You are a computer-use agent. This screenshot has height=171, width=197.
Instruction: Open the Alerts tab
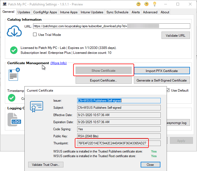click(x=136, y=12)
